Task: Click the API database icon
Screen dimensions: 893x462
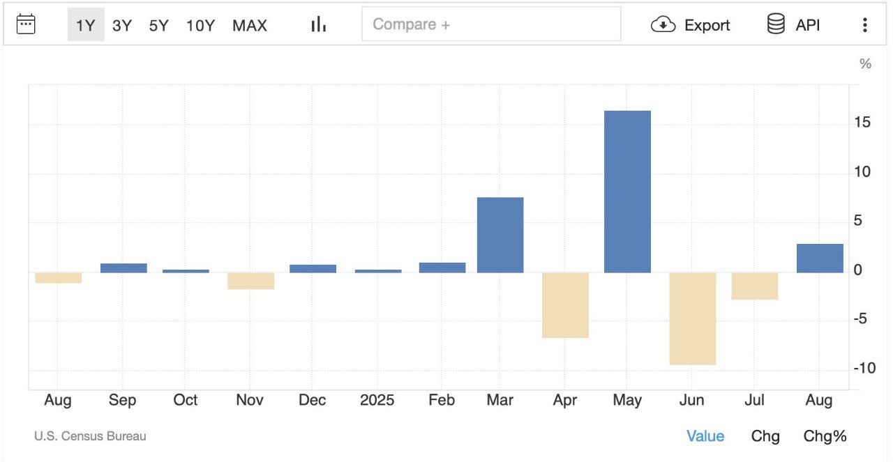Action: coord(776,24)
